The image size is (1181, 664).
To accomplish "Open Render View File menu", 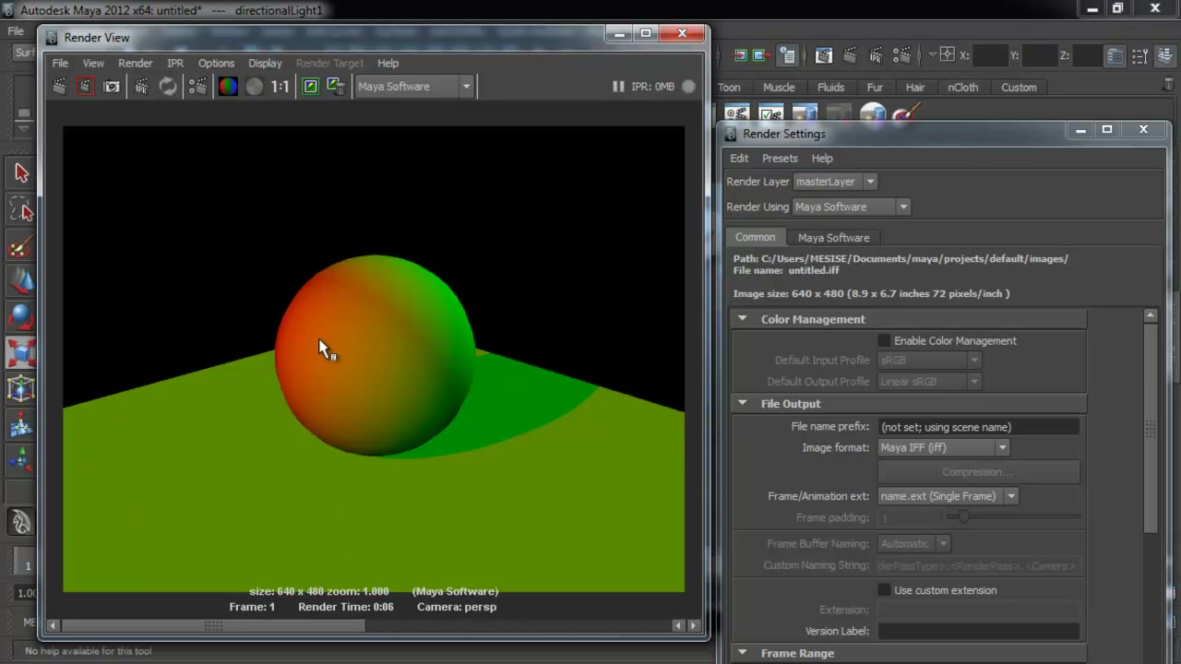I will 60,63.
